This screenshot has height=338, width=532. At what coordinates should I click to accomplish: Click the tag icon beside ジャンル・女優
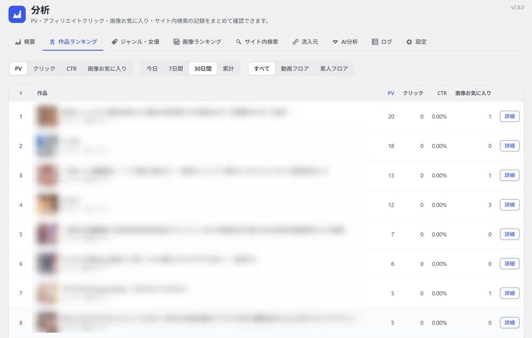click(x=114, y=42)
